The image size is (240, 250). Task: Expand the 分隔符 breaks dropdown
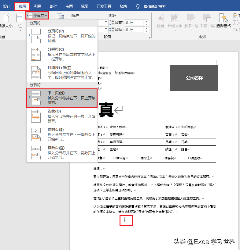coord(37,16)
